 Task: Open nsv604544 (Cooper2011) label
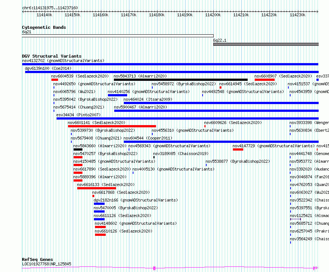pyautogui.click(x=148, y=138)
